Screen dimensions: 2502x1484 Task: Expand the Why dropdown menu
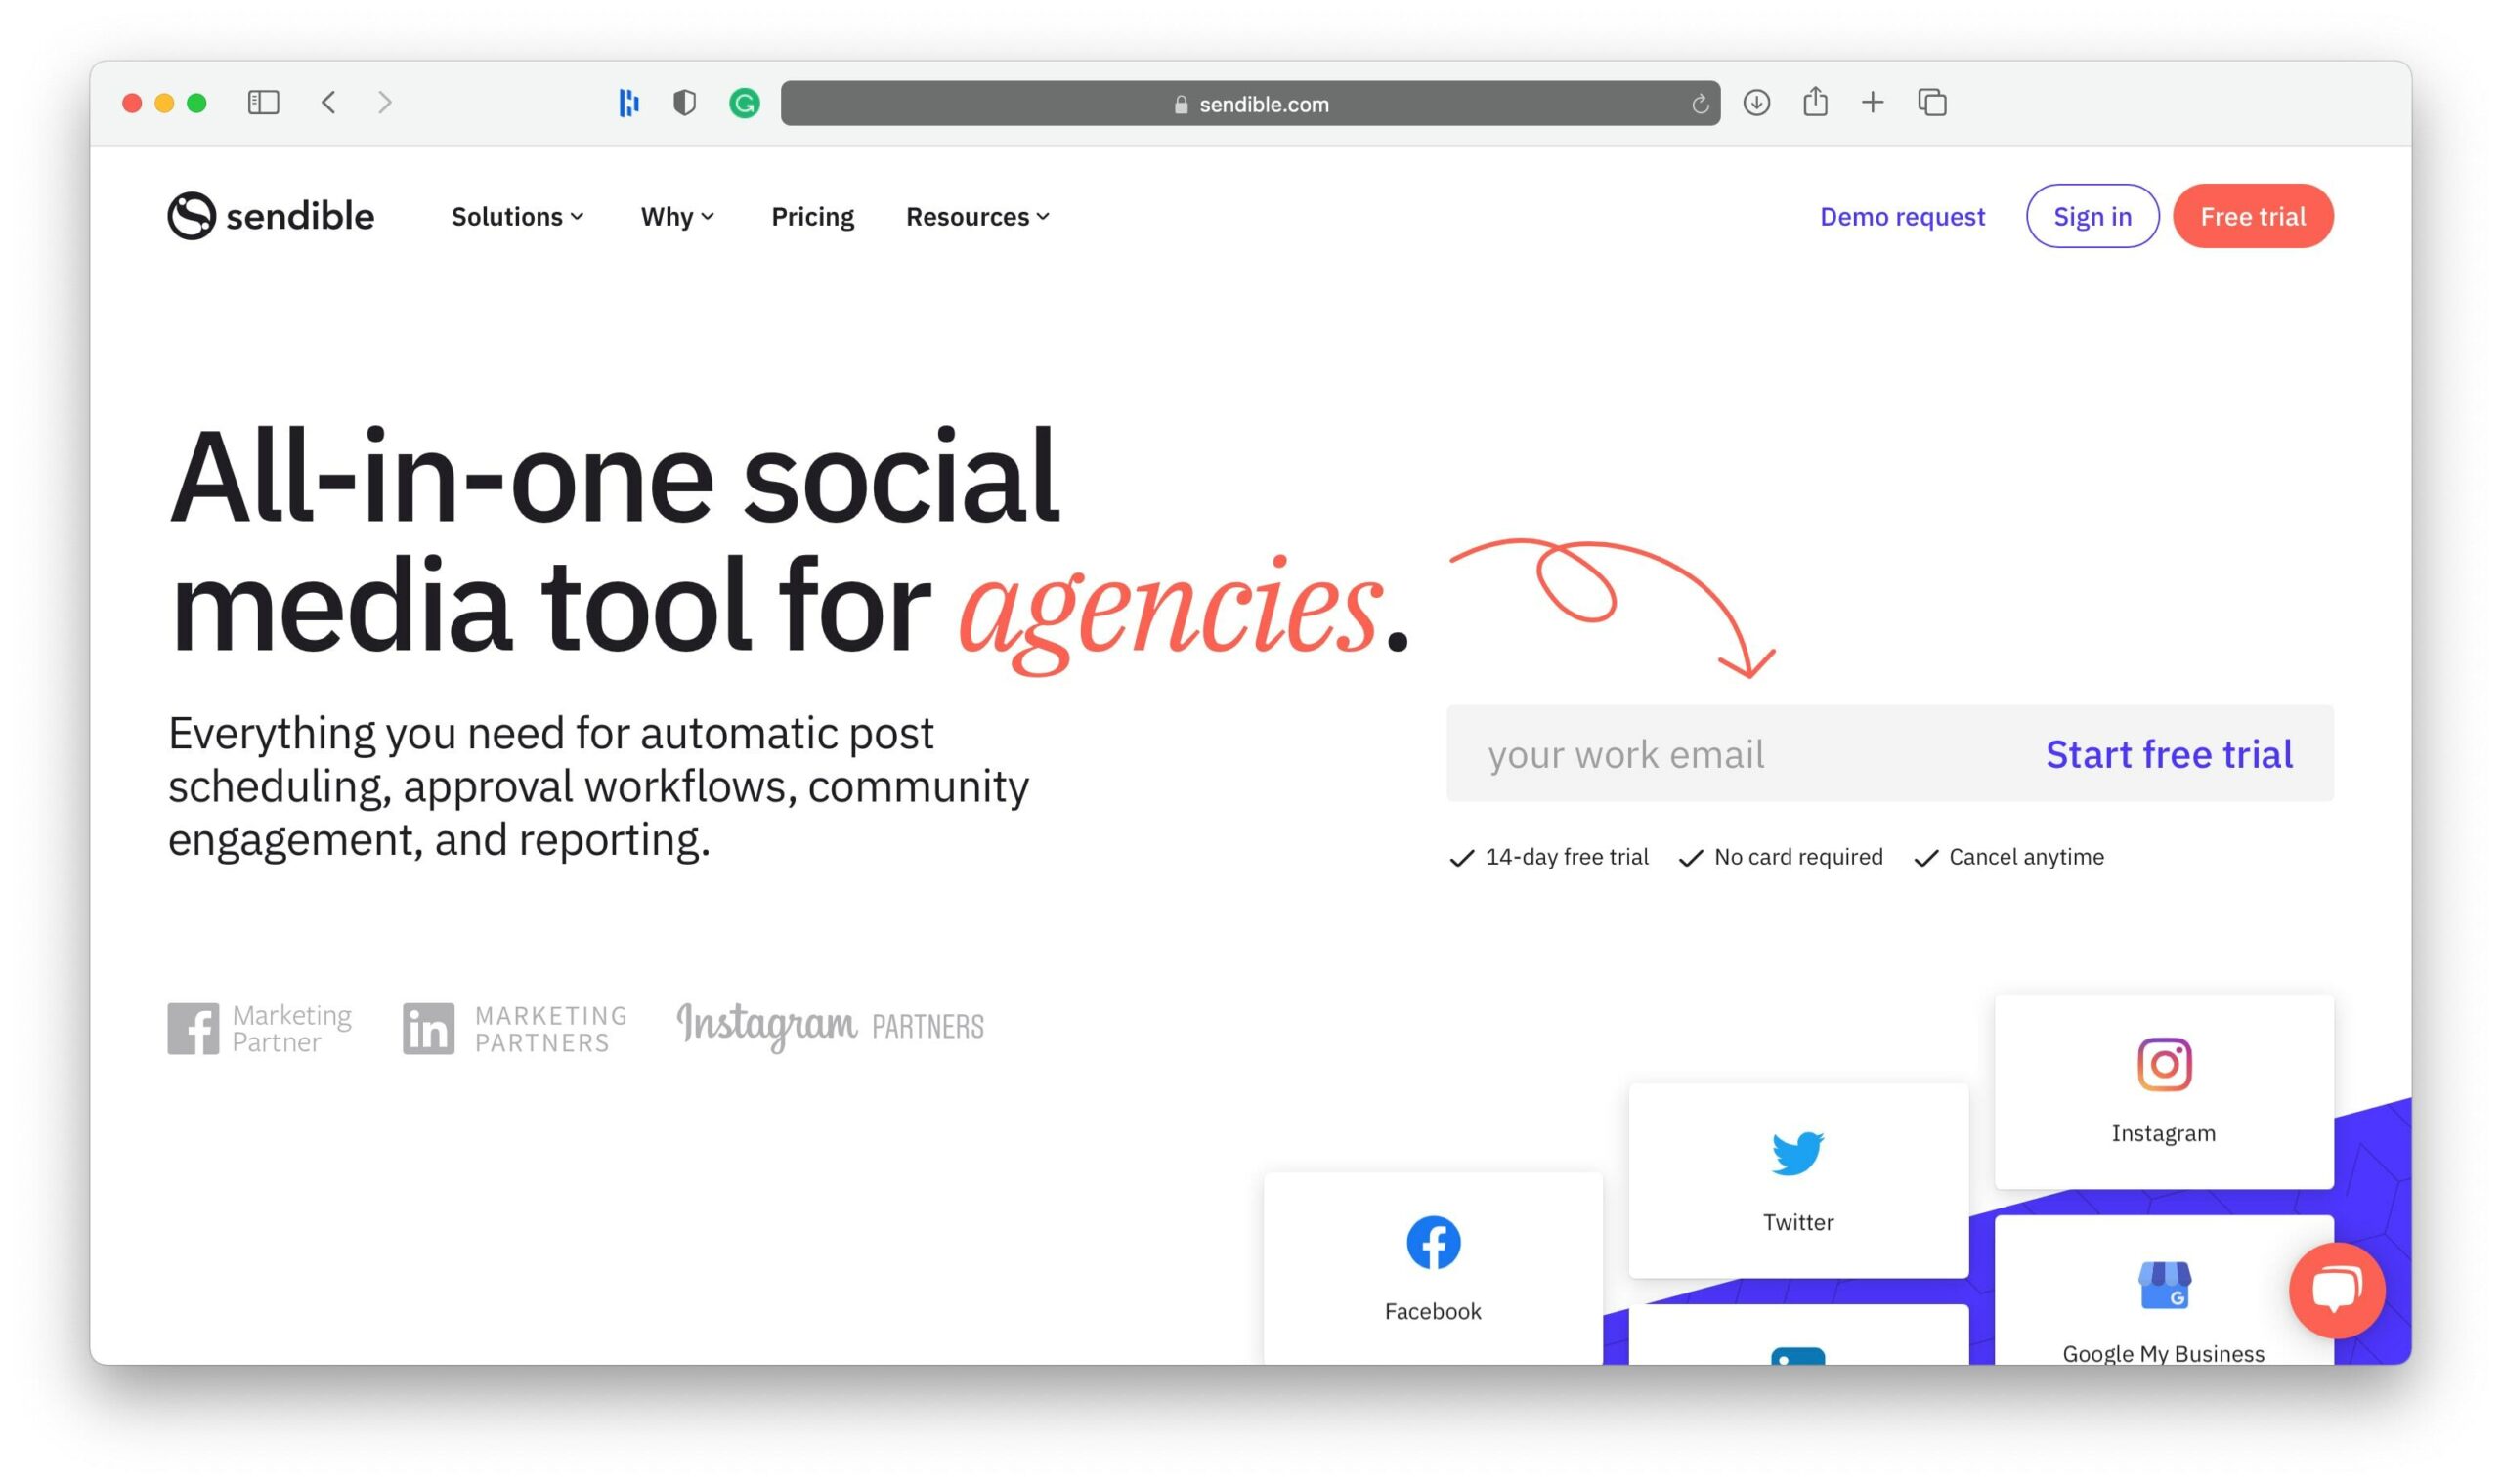coord(676,216)
